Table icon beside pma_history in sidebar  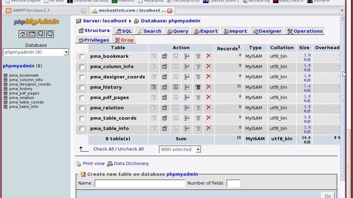coord(6,89)
